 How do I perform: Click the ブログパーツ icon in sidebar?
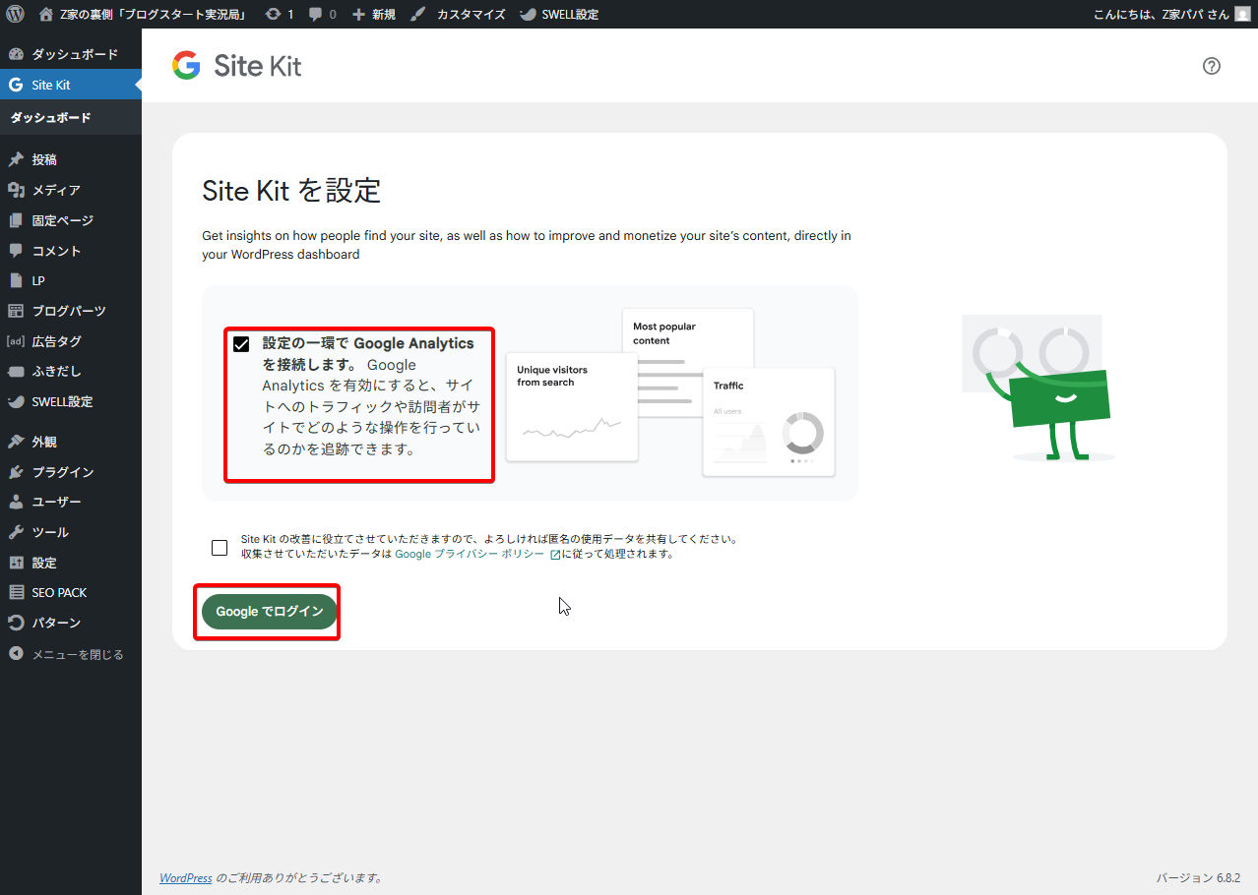pos(16,311)
